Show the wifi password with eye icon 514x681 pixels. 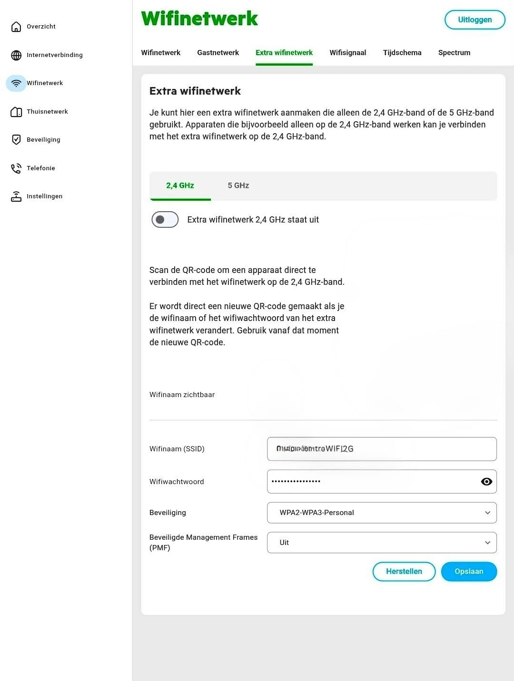[x=486, y=482]
